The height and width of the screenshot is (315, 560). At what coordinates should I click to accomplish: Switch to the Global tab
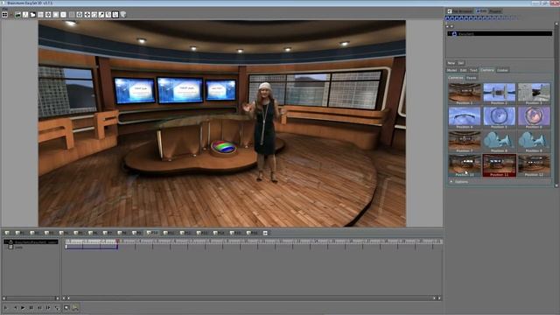pyautogui.click(x=502, y=70)
